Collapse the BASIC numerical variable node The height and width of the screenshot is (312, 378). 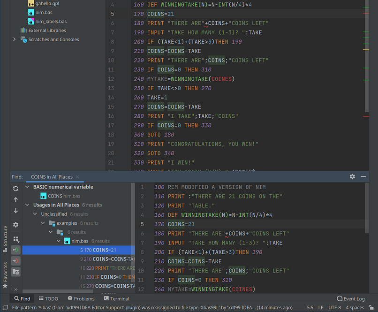point(28,187)
